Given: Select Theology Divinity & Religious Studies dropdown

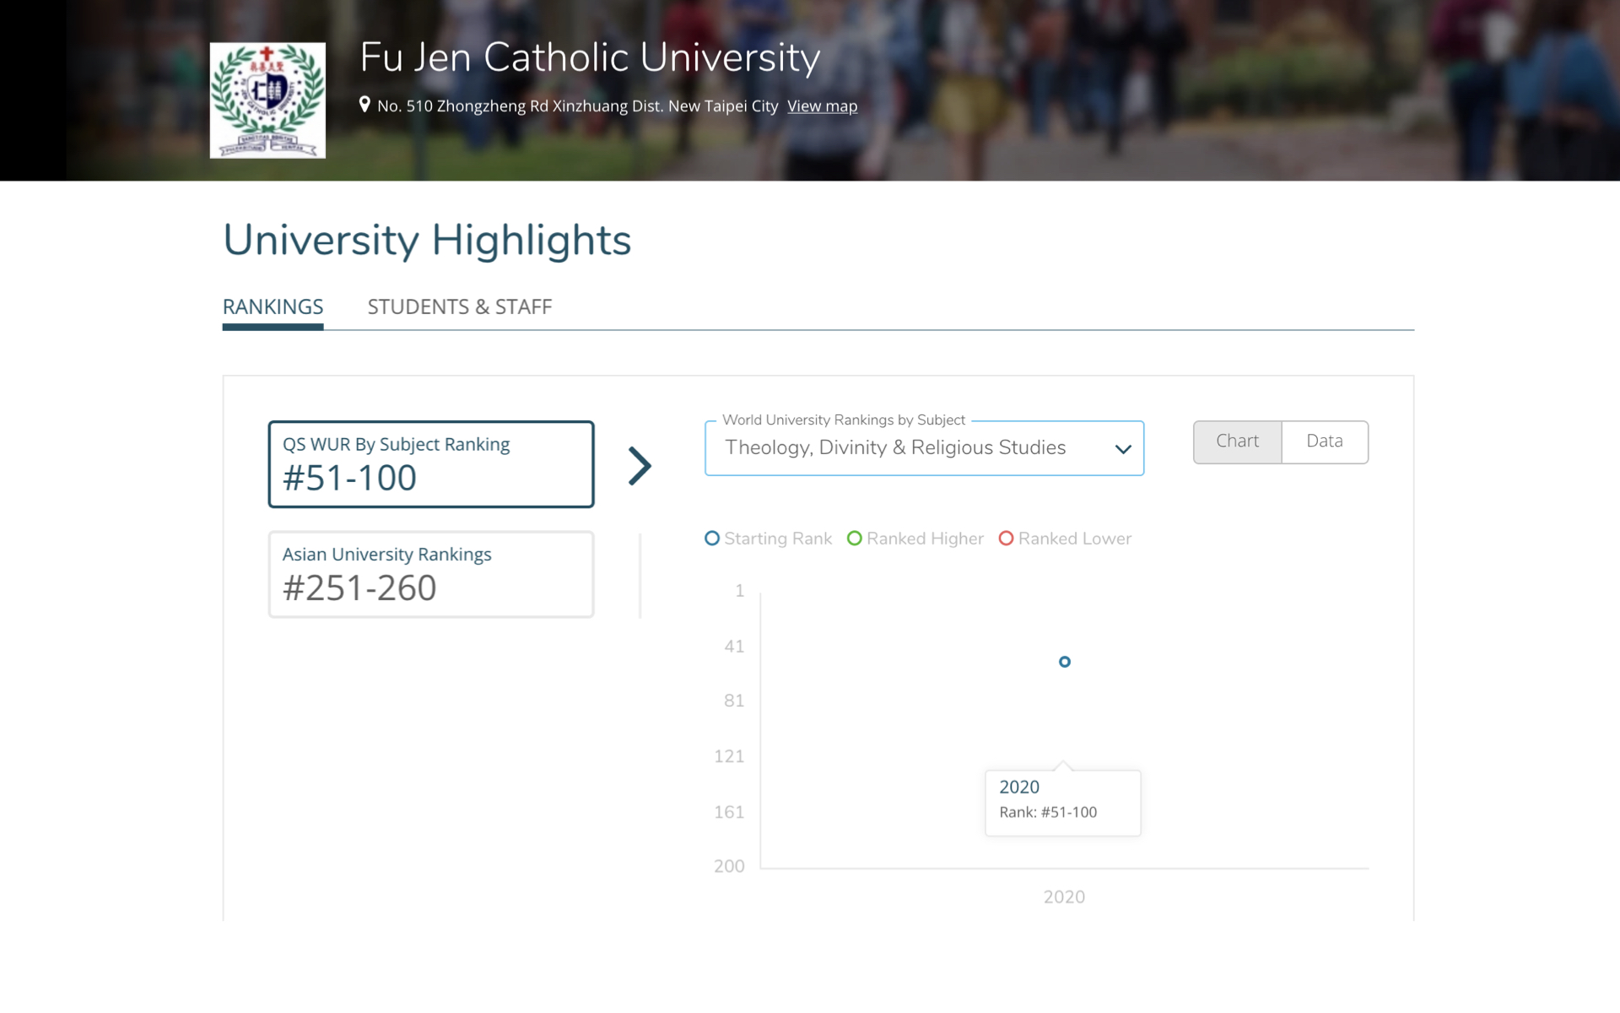Looking at the screenshot, I should point(924,448).
